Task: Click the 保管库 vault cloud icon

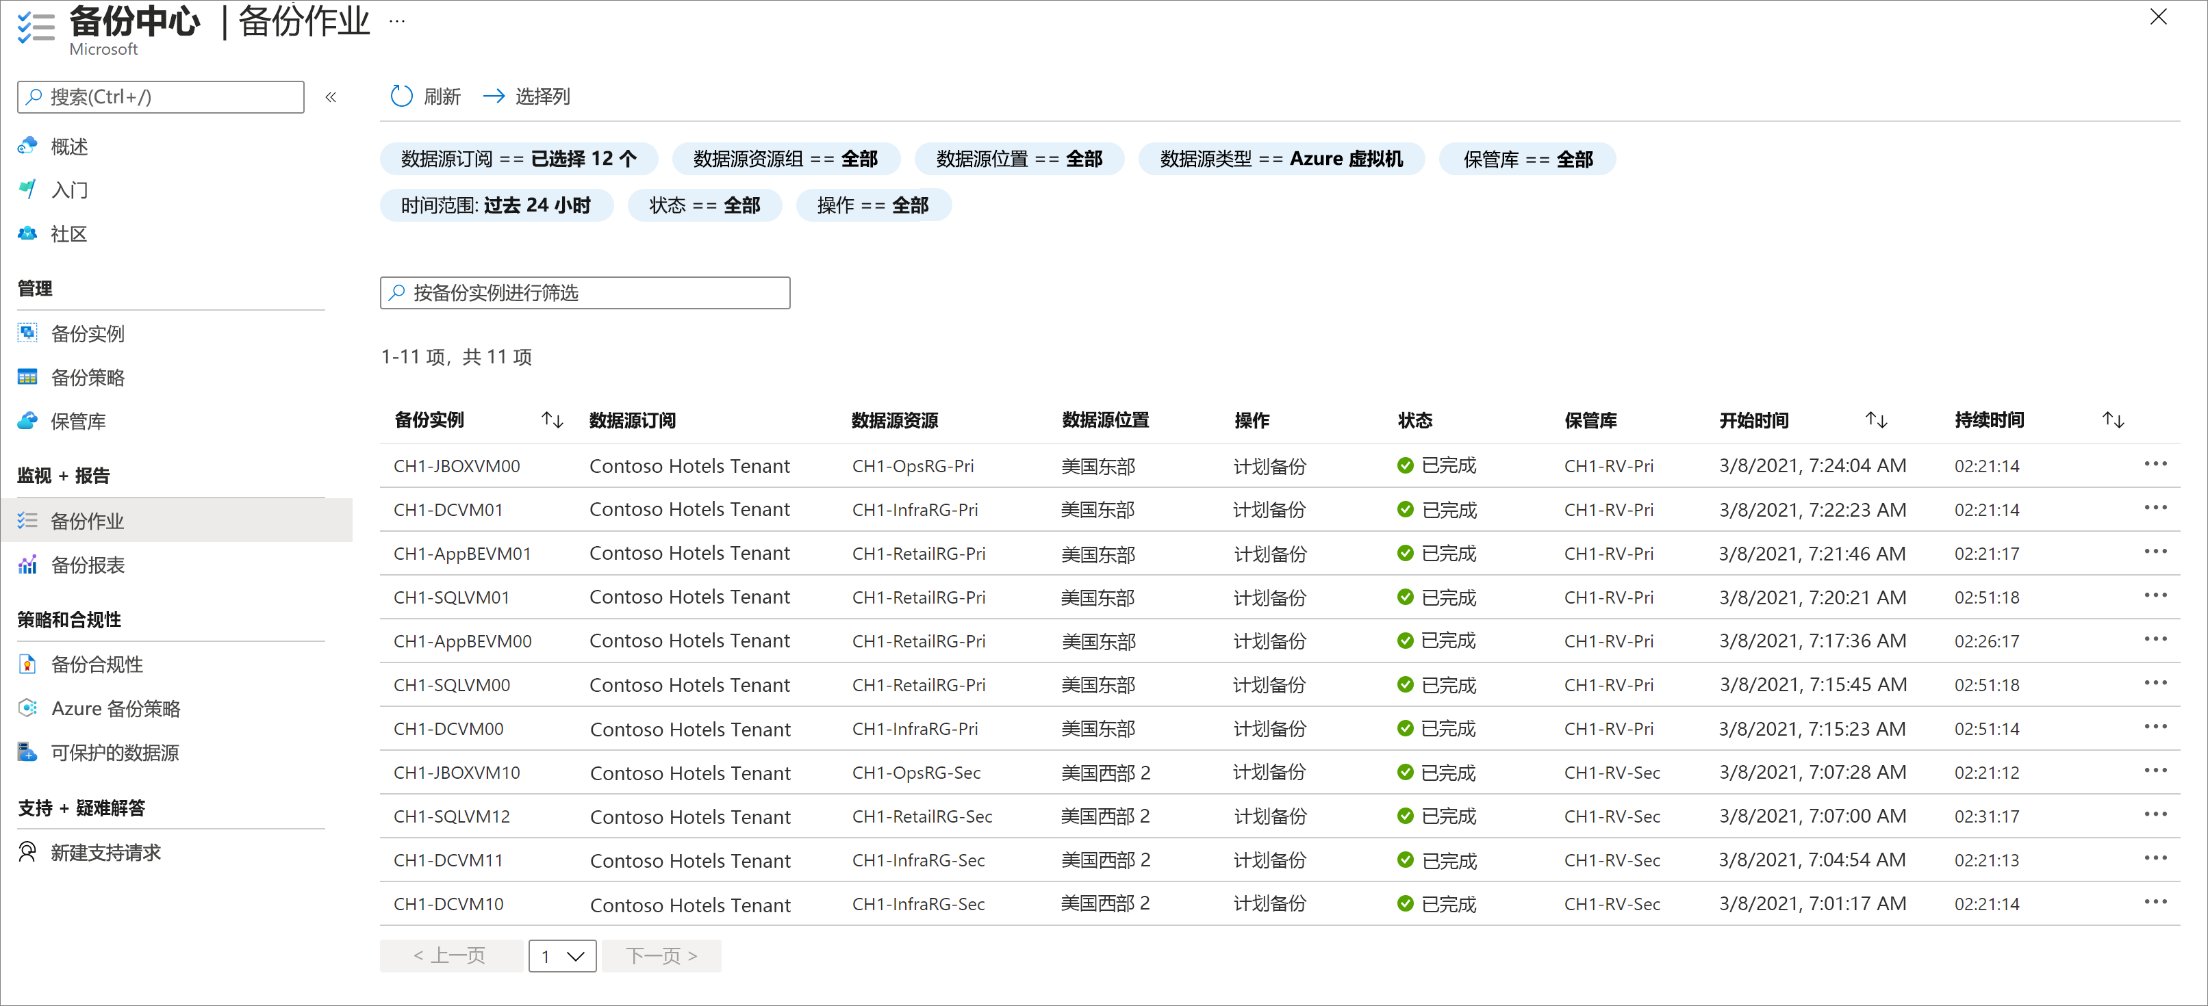Action: [x=27, y=421]
